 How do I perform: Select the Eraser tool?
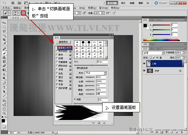point(4,66)
